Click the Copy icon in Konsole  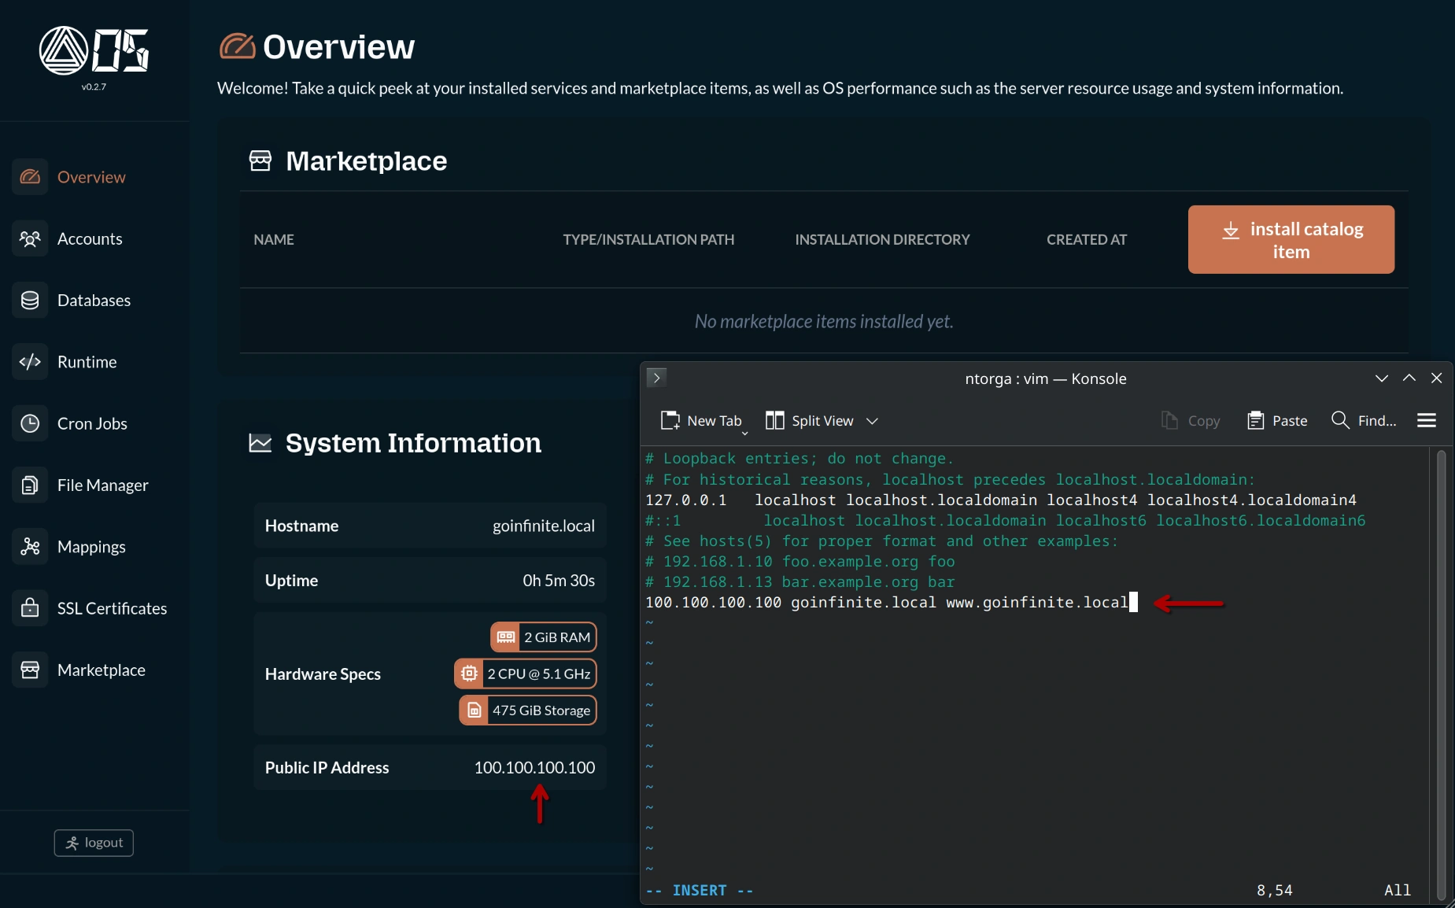pyautogui.click(x=1170, y=420)
